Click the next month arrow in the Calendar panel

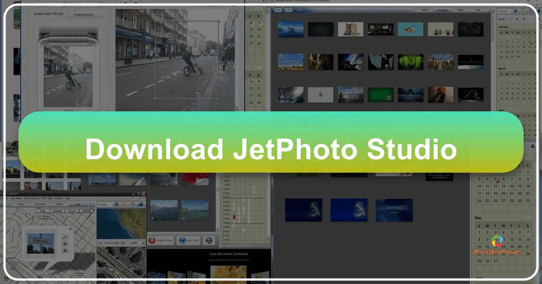(x=524, y=19)
